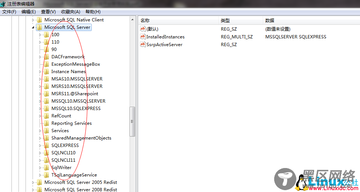The width and height of the screenshot is (360, 192).
Task: Click the MSSQL10.MSSQLSERVER folder icon
Action: tap(47, 101)
